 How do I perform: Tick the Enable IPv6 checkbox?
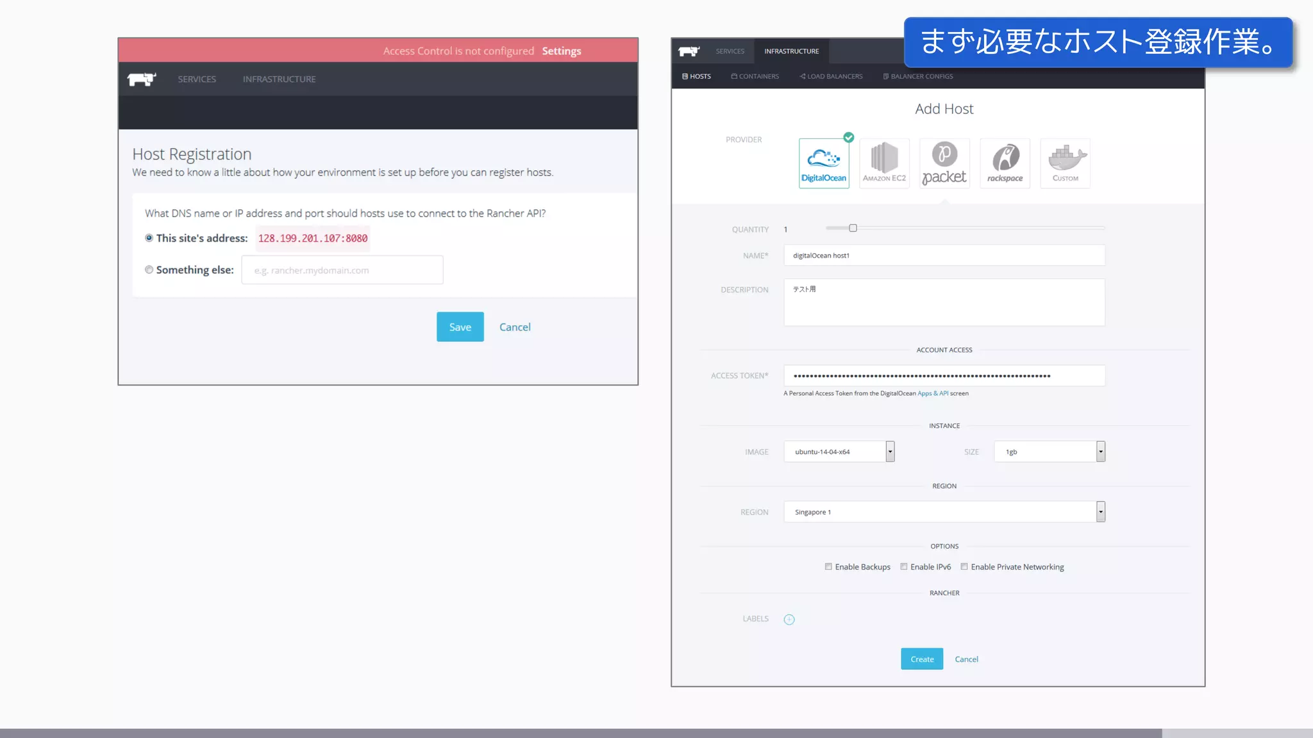(x=904, y=566)
